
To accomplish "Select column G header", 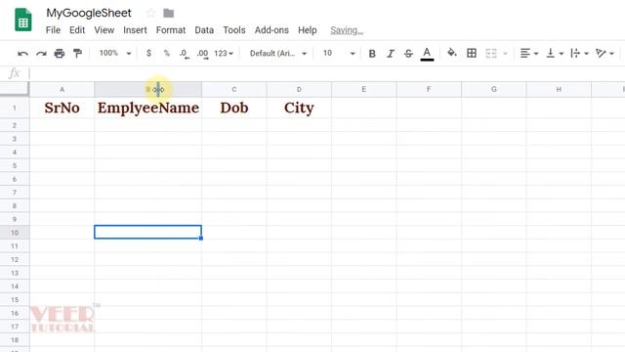I will [x=494, y=89].
